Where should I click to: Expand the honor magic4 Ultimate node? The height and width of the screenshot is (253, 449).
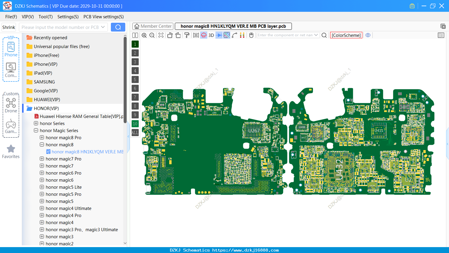tap(42, 208)
